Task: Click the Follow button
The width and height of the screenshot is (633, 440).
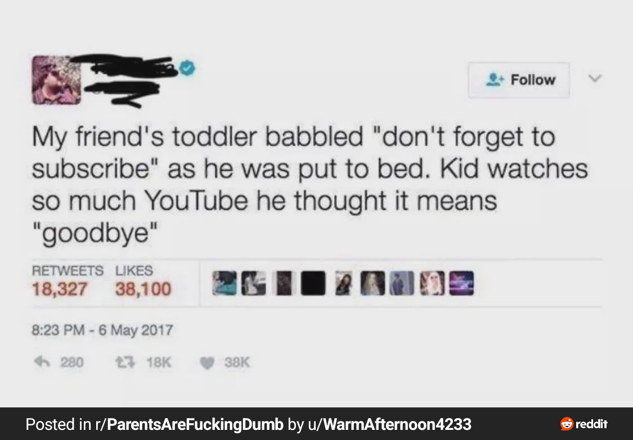Action: pos(519,80)
